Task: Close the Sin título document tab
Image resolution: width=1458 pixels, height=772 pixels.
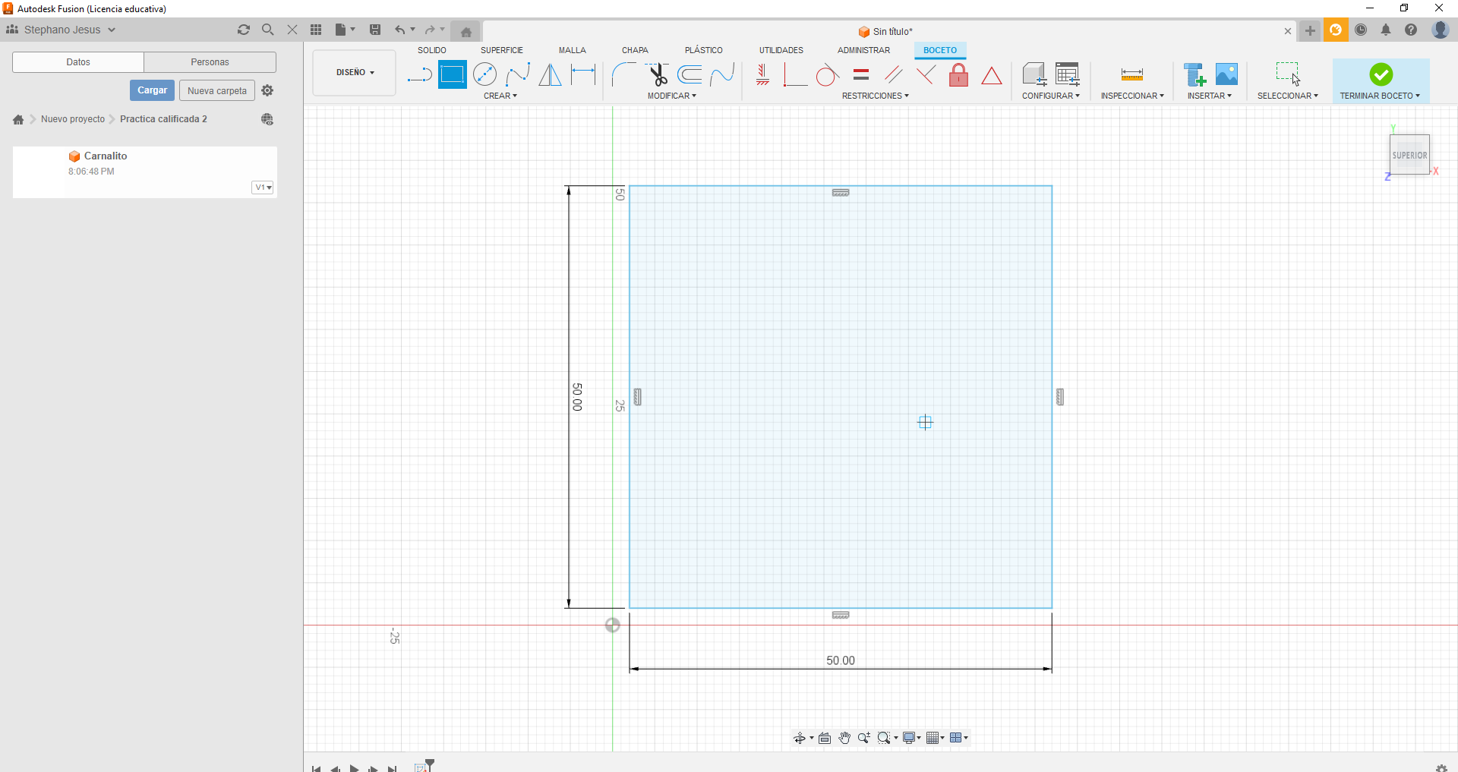Action: pos(1288,31)
